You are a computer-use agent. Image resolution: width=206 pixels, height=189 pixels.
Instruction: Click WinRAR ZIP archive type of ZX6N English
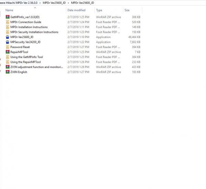108,72
